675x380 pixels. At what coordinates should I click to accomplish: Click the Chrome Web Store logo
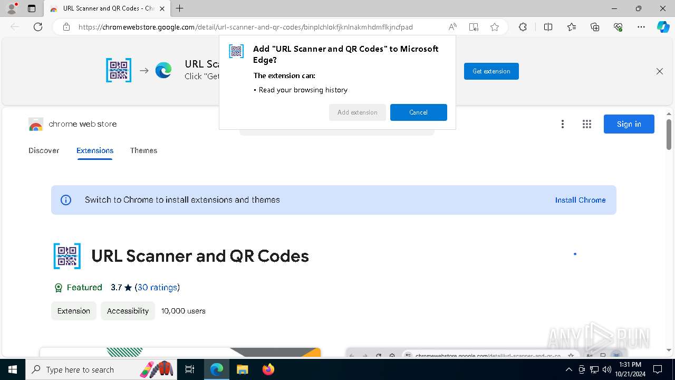73,124
